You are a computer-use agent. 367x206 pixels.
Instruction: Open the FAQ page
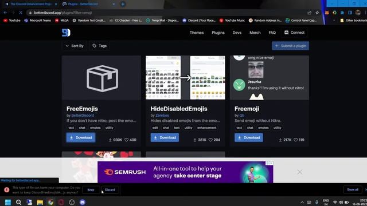272,33
